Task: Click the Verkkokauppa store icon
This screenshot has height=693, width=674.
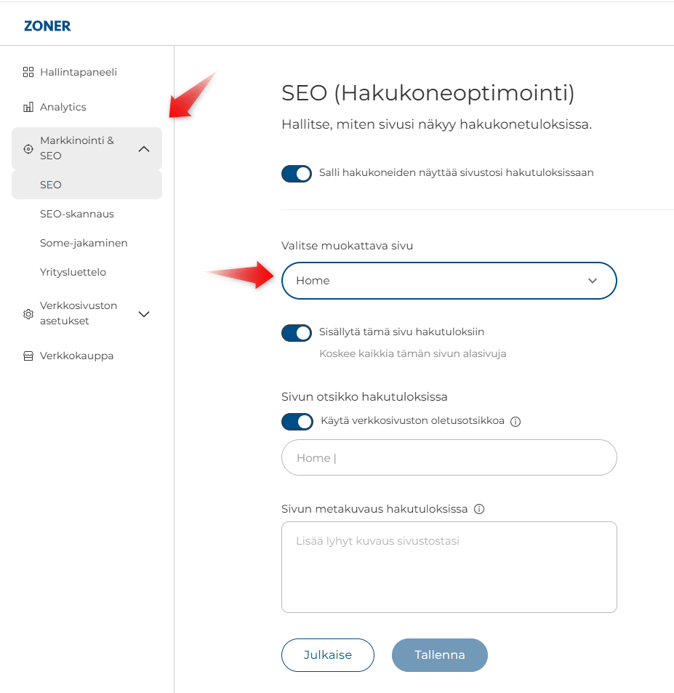Action: point(28,356)
